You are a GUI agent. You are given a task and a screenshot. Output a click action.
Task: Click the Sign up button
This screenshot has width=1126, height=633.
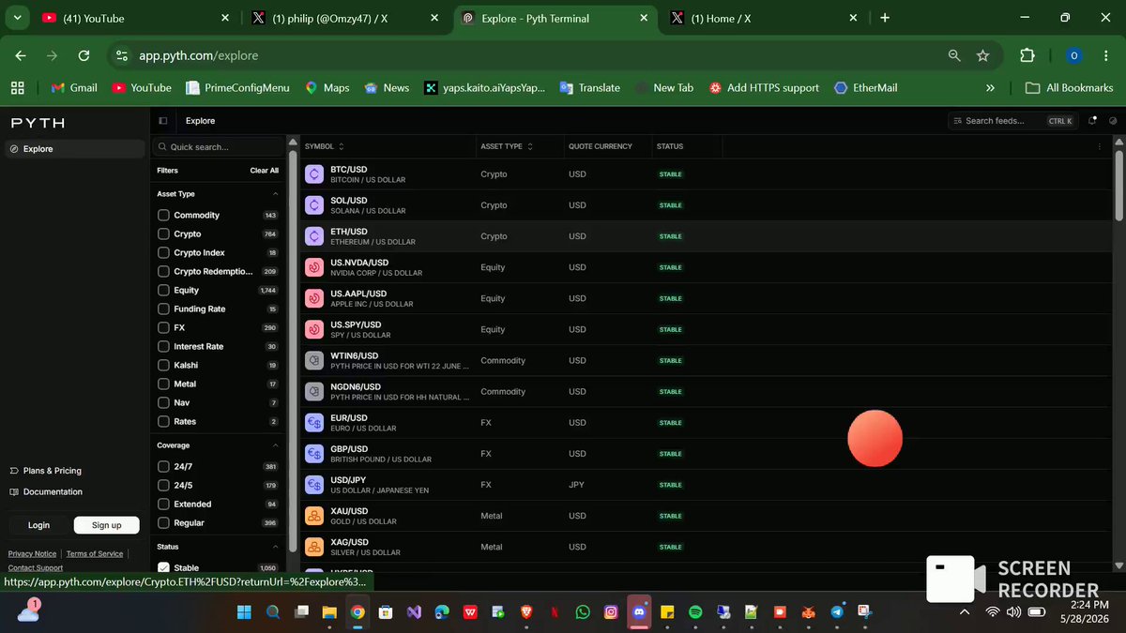click(106, 525)
